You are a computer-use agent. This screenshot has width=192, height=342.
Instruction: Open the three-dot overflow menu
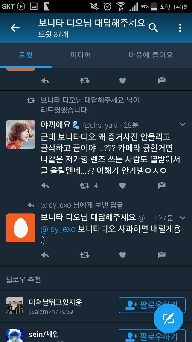(180, 28)
